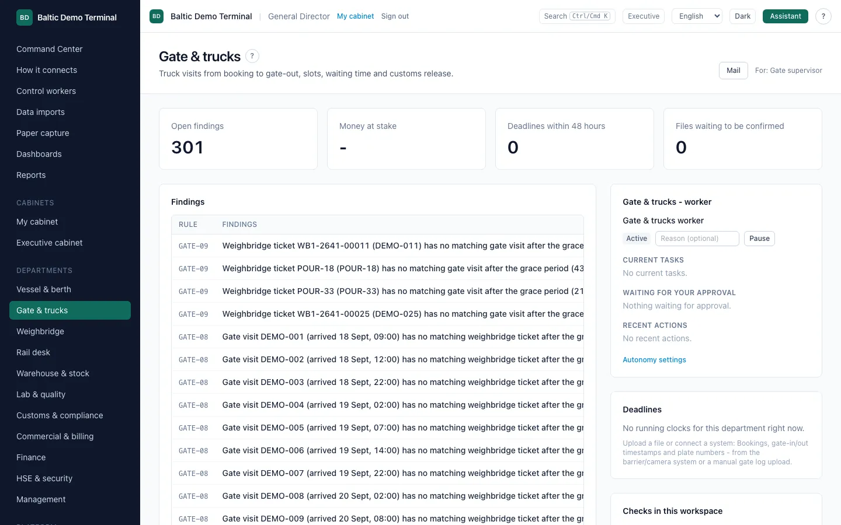Screen dimensions: 841x525
Task: Go to Dashboards
Action: pyautogui.click(x=70, y=154)
